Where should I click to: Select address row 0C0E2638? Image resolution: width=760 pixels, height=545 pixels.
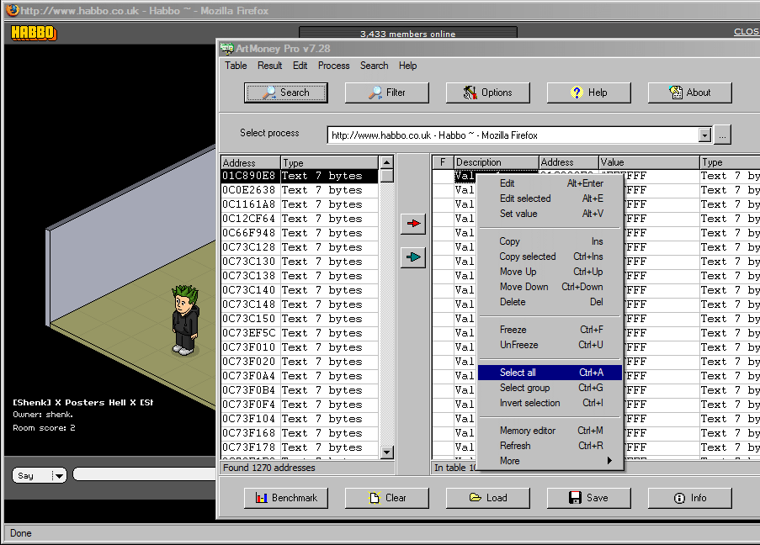[299, 190]
